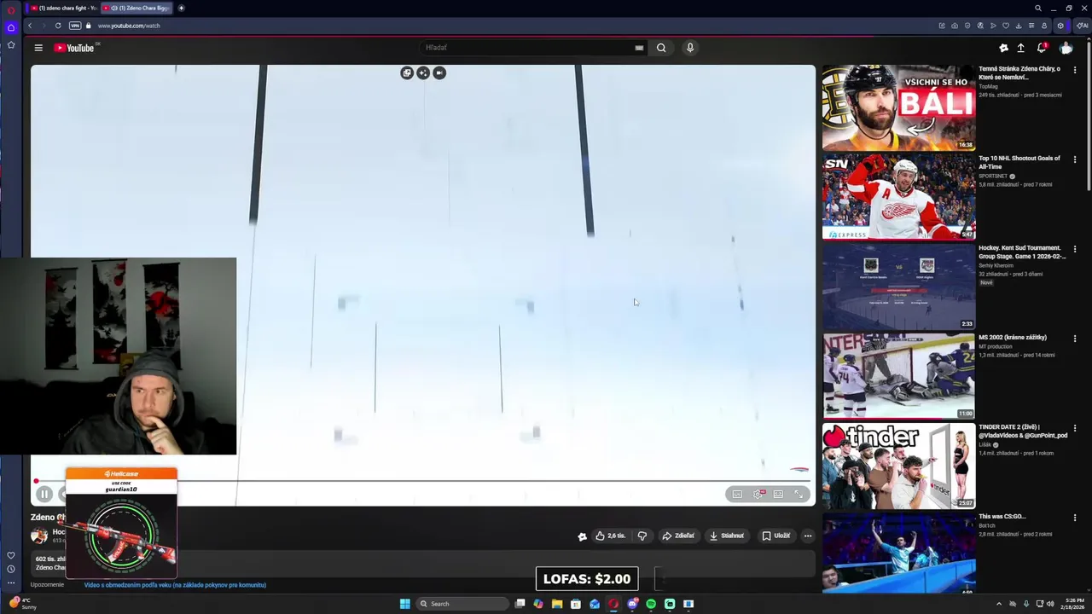
Task: Show hidden tray icons chevron
Action: pos(999,604)
